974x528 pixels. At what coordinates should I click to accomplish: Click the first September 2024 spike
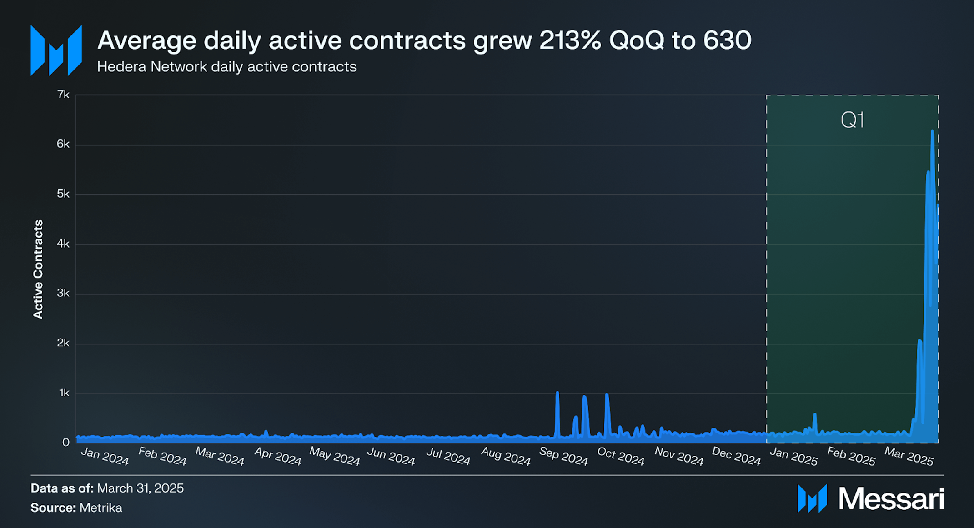[557, 393]
